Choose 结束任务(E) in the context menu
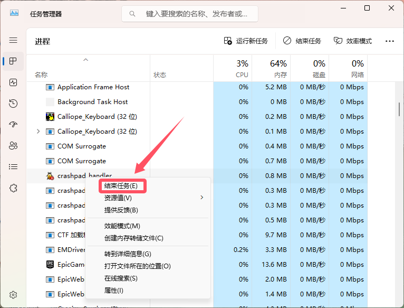The height and width of the screenshot is (308, 404). coord(121,186)
